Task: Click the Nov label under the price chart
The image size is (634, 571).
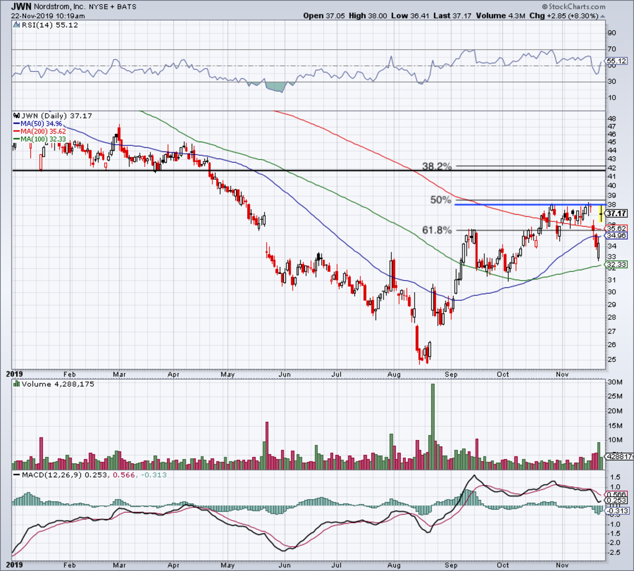Action: tap(563, 375)
